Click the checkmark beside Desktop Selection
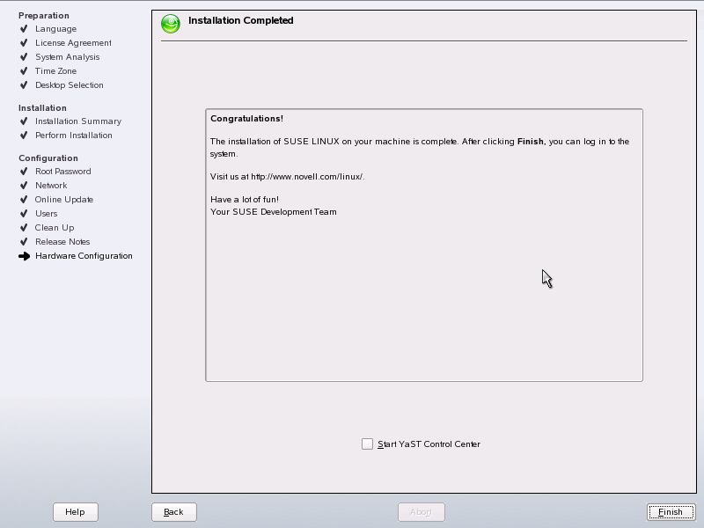The image size is (704, 528). (24, 84)
